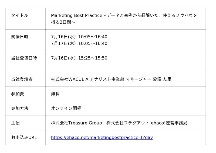Select the 7月17日(木) 10:05～16:40 schedule line
The height and width of the screenshot is (153, 216).
click(x=79, y=43)
